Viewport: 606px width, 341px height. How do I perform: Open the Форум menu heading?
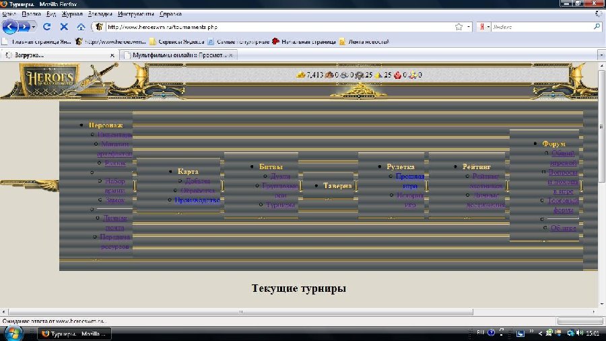click(553, 144)
